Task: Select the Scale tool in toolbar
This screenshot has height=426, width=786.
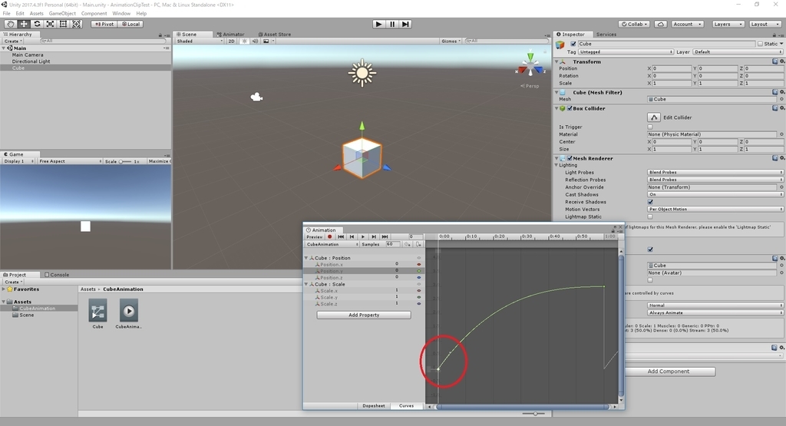Action: [x=50, y=24]
